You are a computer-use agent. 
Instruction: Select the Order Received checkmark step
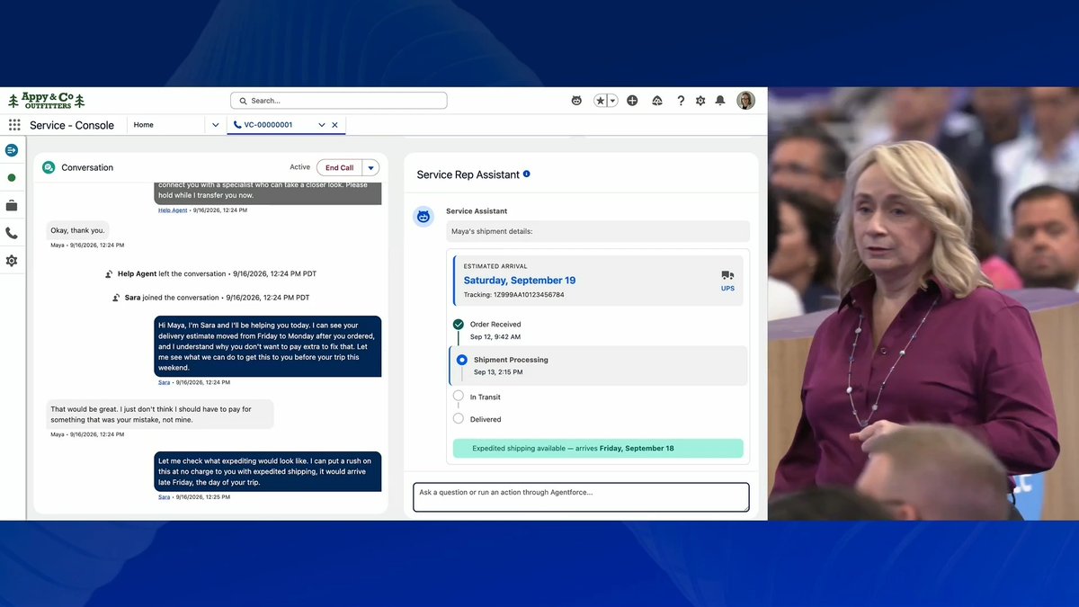459,324
